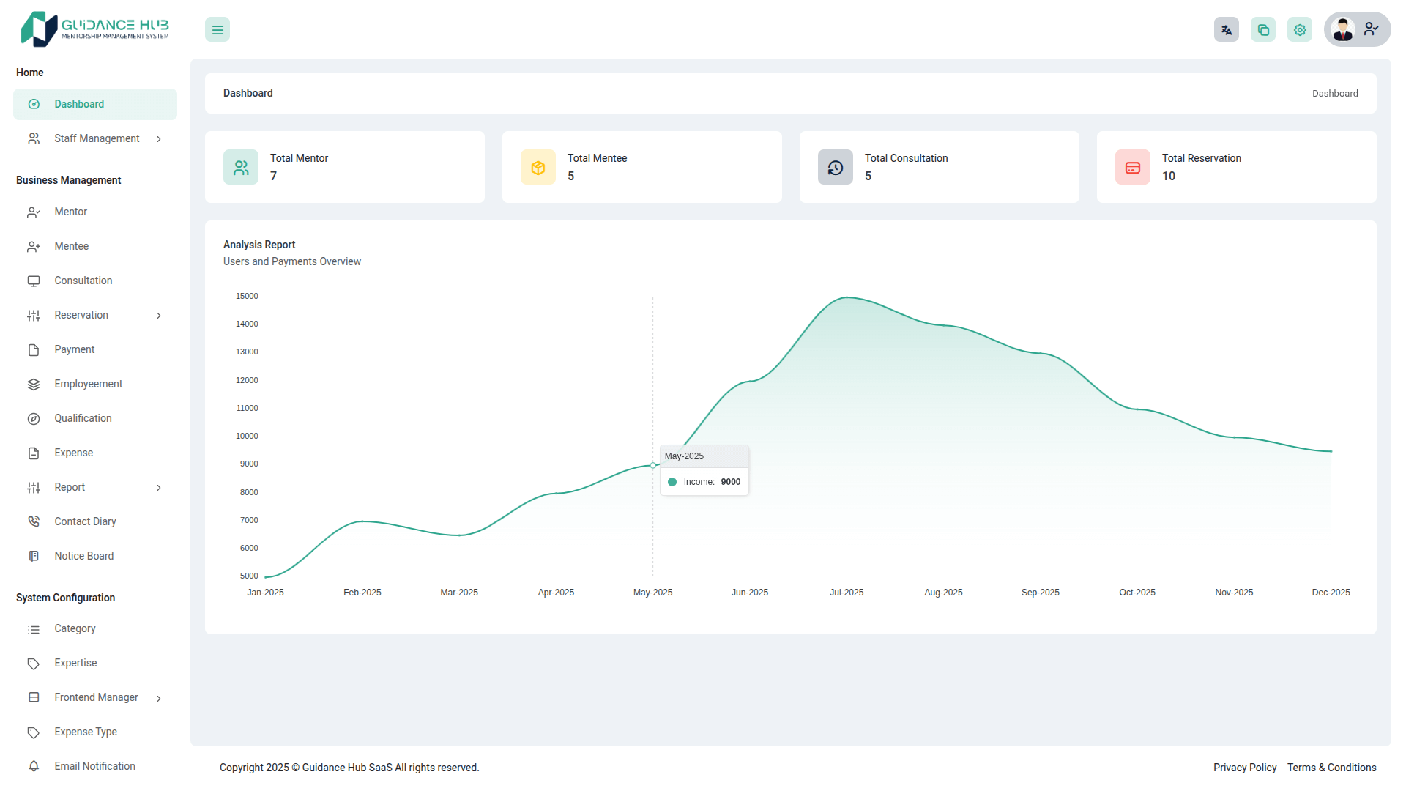Click the Total Consultation history icon
The image size is (1406, 791).
click(x=836, y=168)
